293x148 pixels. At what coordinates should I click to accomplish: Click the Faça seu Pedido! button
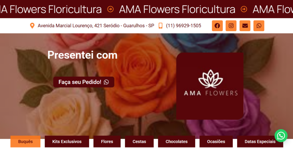pyautogui.click(x=84, y=82)
